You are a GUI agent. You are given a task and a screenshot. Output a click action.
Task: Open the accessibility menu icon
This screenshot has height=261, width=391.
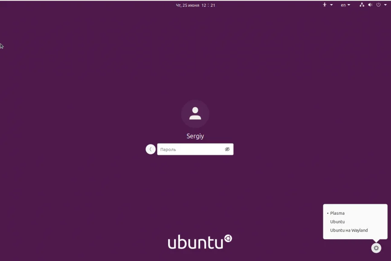pos(324,5)
